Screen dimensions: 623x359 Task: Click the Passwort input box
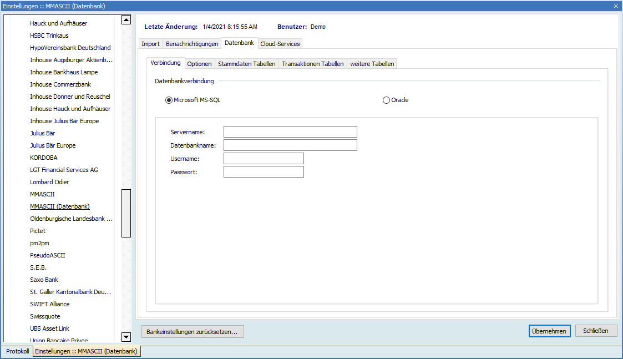(264, 172)
